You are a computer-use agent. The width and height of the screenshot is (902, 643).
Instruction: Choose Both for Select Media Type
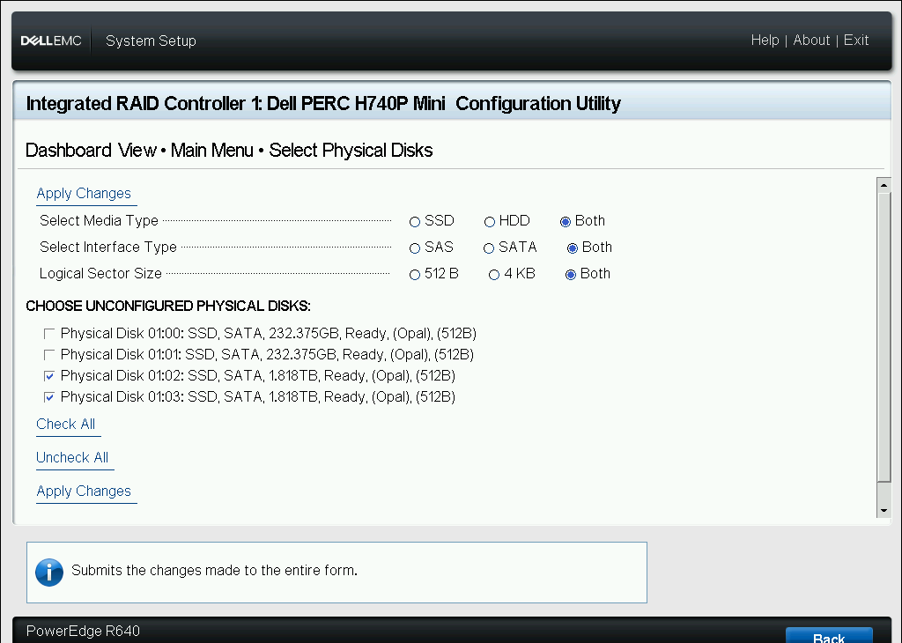click(566, 221)
